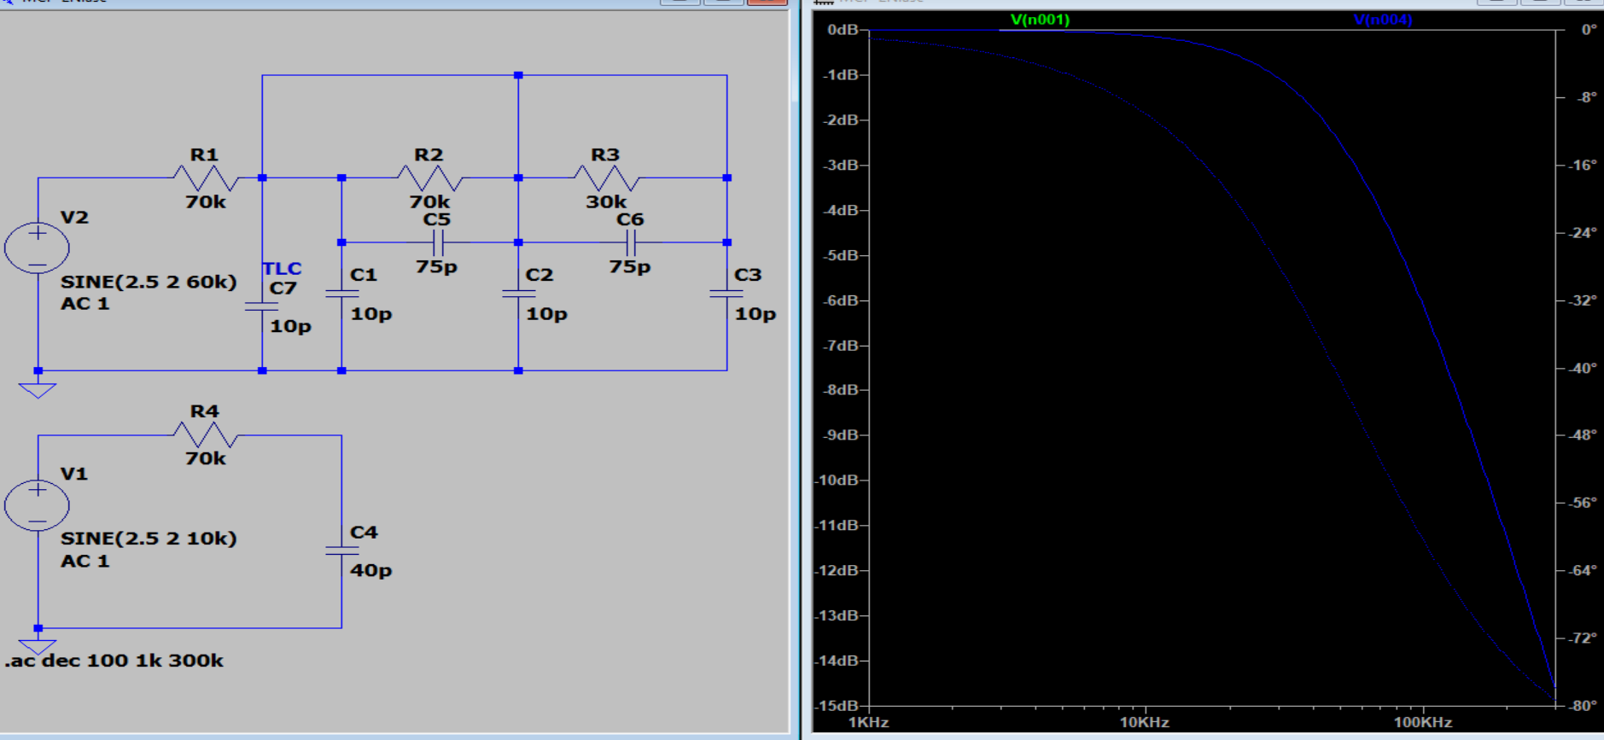Click the 10KHz frequency axis label

click(1144, 722)
